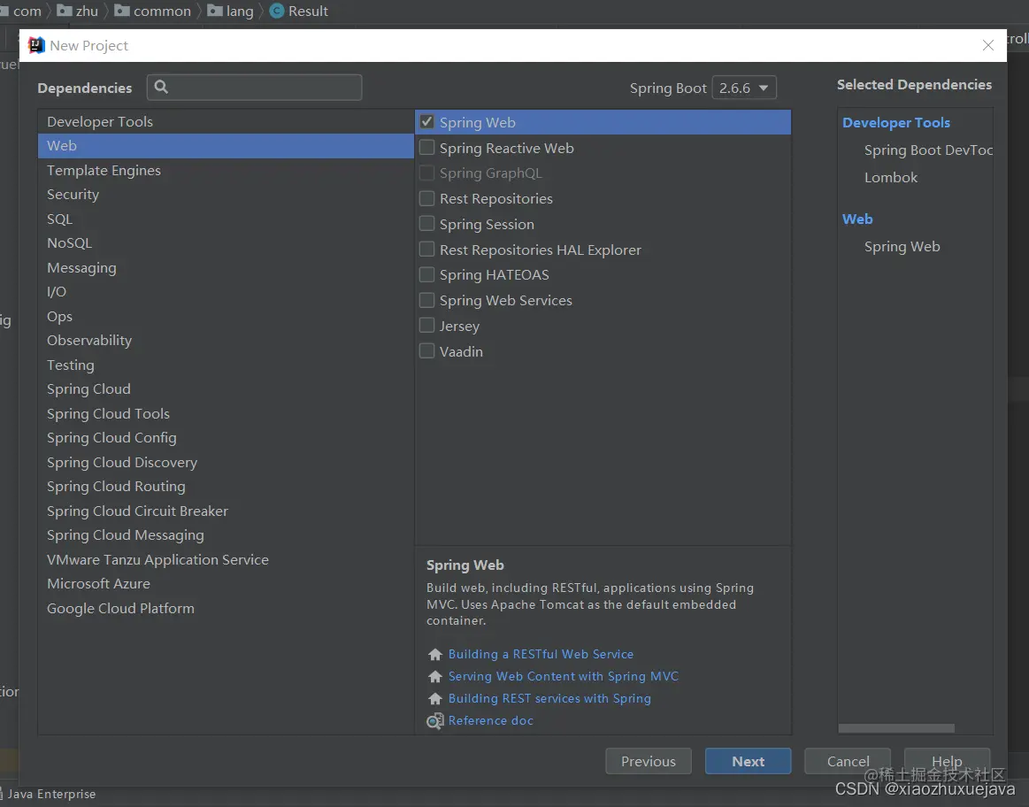The height and width of the screenshot is (807, 1029).
Task: Cancel the New Project dialog
Action: (x=848, y=761)
